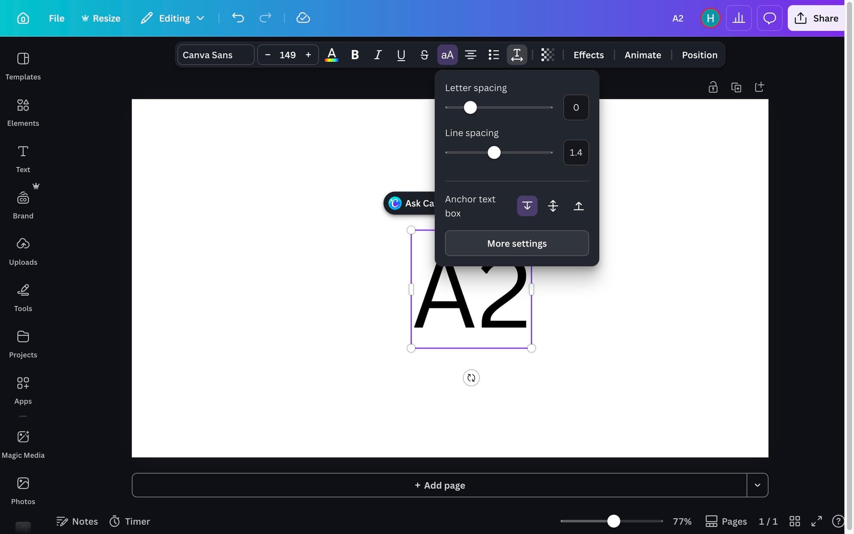The width and height of the screenshot is (854, 534).
Task: Click the transparency checkerboard icon
Action: tap(547, 55)
